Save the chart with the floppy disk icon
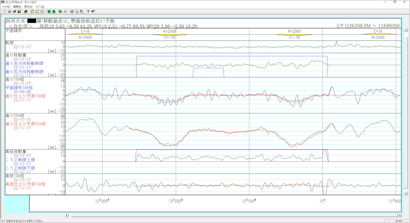This screenshot has width=410, height=223. 19,12
